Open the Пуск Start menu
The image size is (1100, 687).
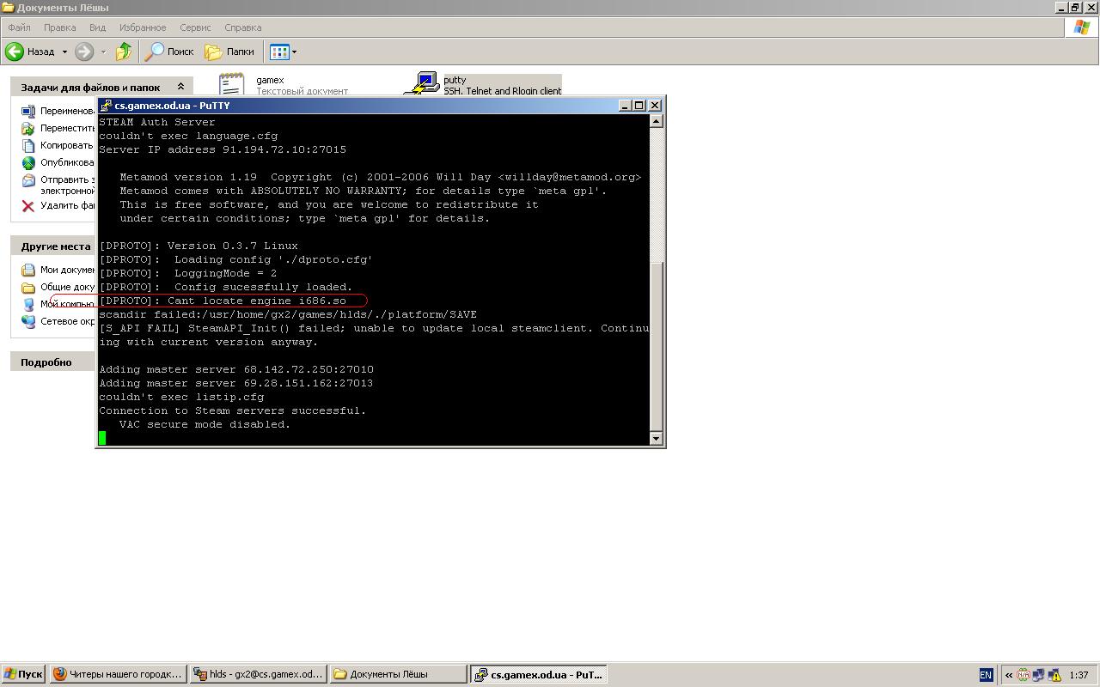23,674
